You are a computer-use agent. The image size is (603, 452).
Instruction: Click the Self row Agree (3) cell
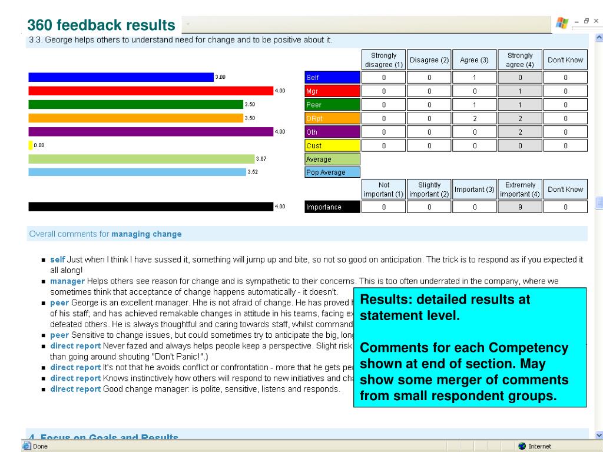pyautogui.click(x=475, y=77)
